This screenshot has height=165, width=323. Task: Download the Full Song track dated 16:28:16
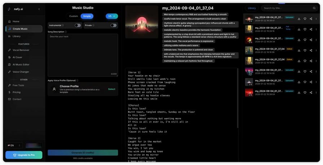click(299, 29)
